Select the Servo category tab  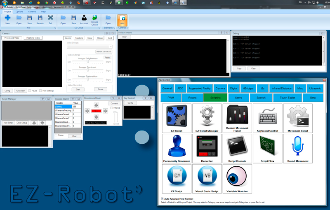(238, 98)
